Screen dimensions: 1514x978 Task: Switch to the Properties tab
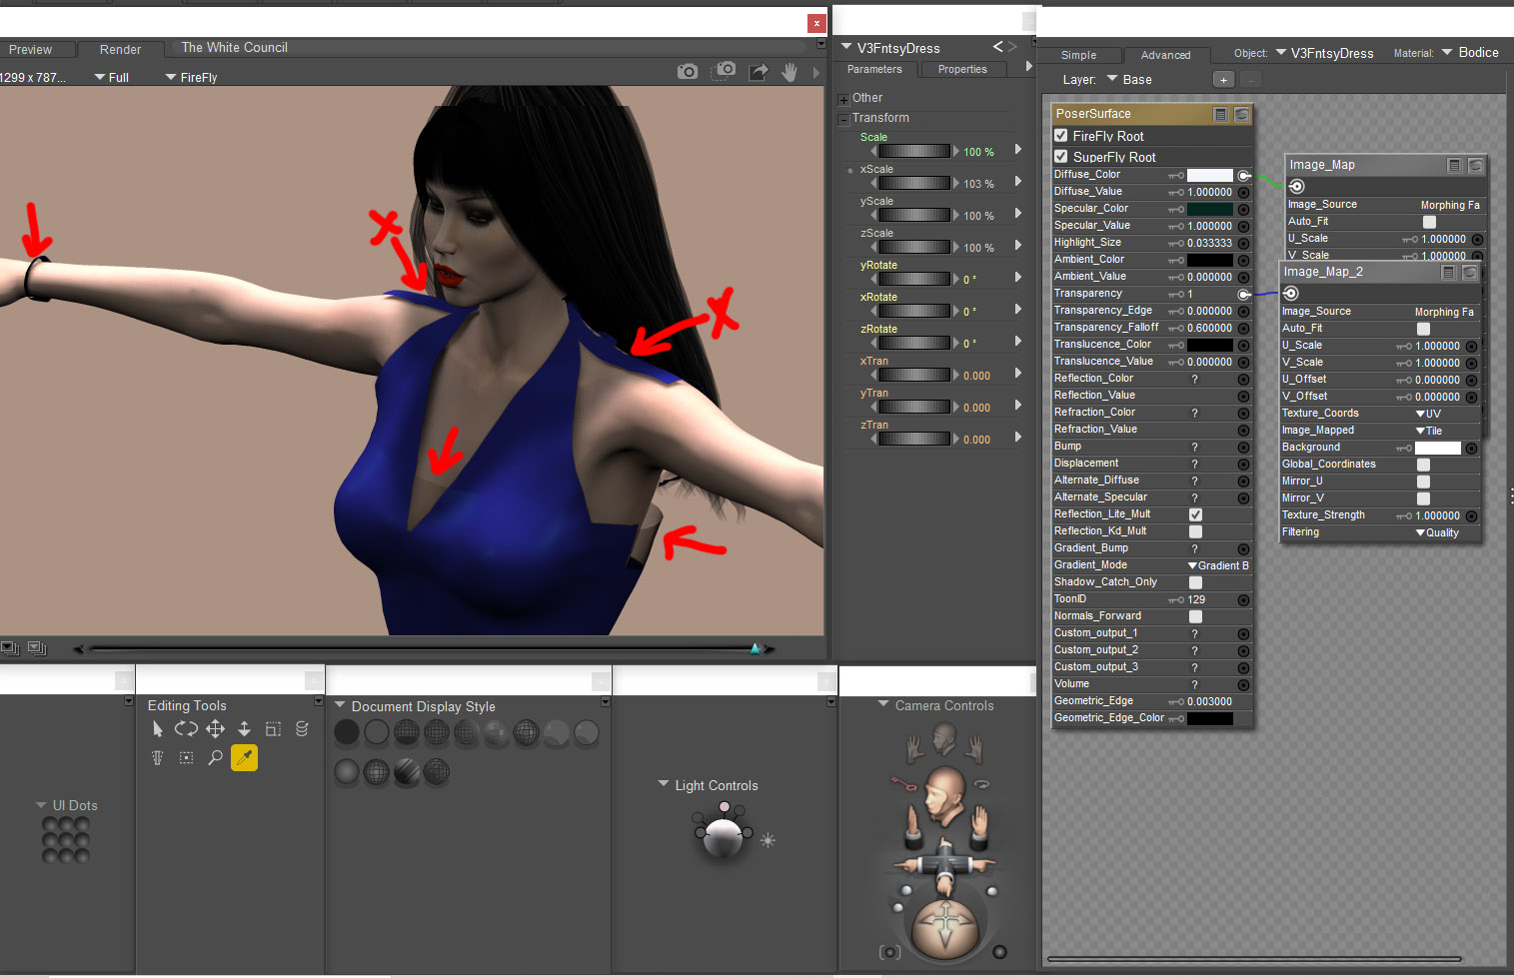[962, 69]
